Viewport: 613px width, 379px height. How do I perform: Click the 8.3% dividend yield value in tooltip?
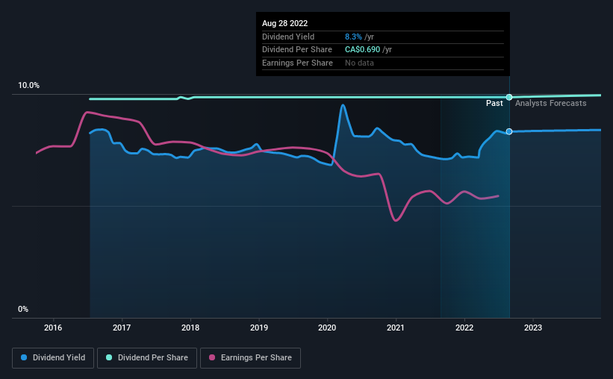tap(353, 37)
